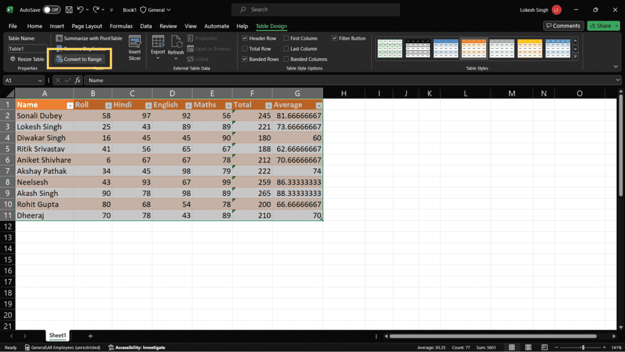Open Page Layout tab

click(87, 26)
